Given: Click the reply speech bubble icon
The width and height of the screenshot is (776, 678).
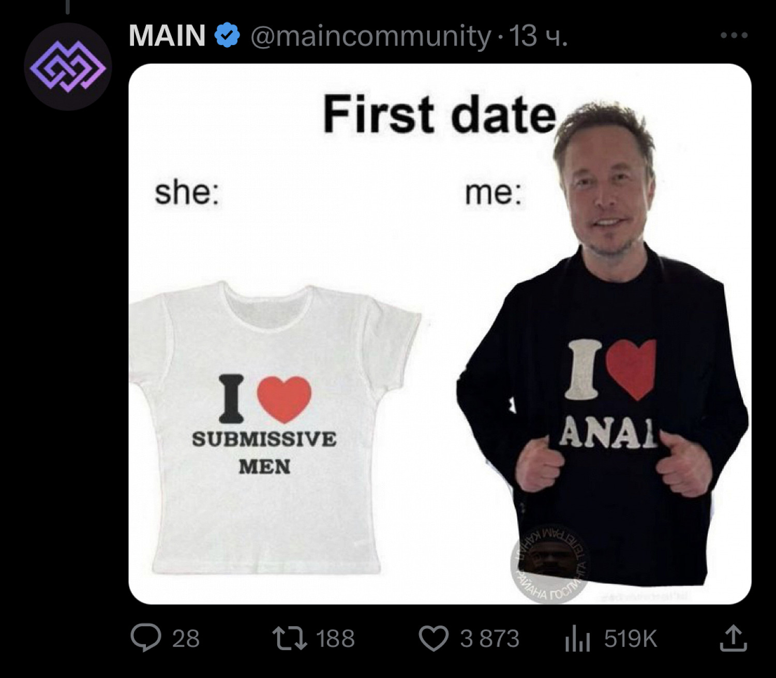Looking at the screenshot, I should click(x=145, y=638).
